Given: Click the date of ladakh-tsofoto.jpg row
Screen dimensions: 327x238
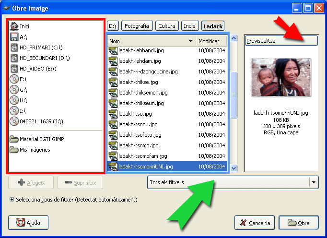Looking at the screenshot, I should 211,135.
